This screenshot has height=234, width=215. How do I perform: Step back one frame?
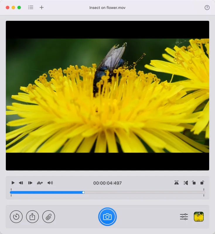(x=21, y=183)
